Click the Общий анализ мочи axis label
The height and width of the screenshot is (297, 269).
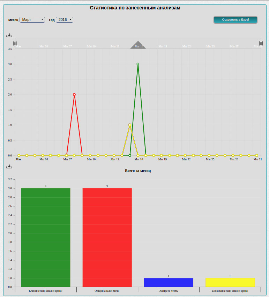tap(107, 291)
